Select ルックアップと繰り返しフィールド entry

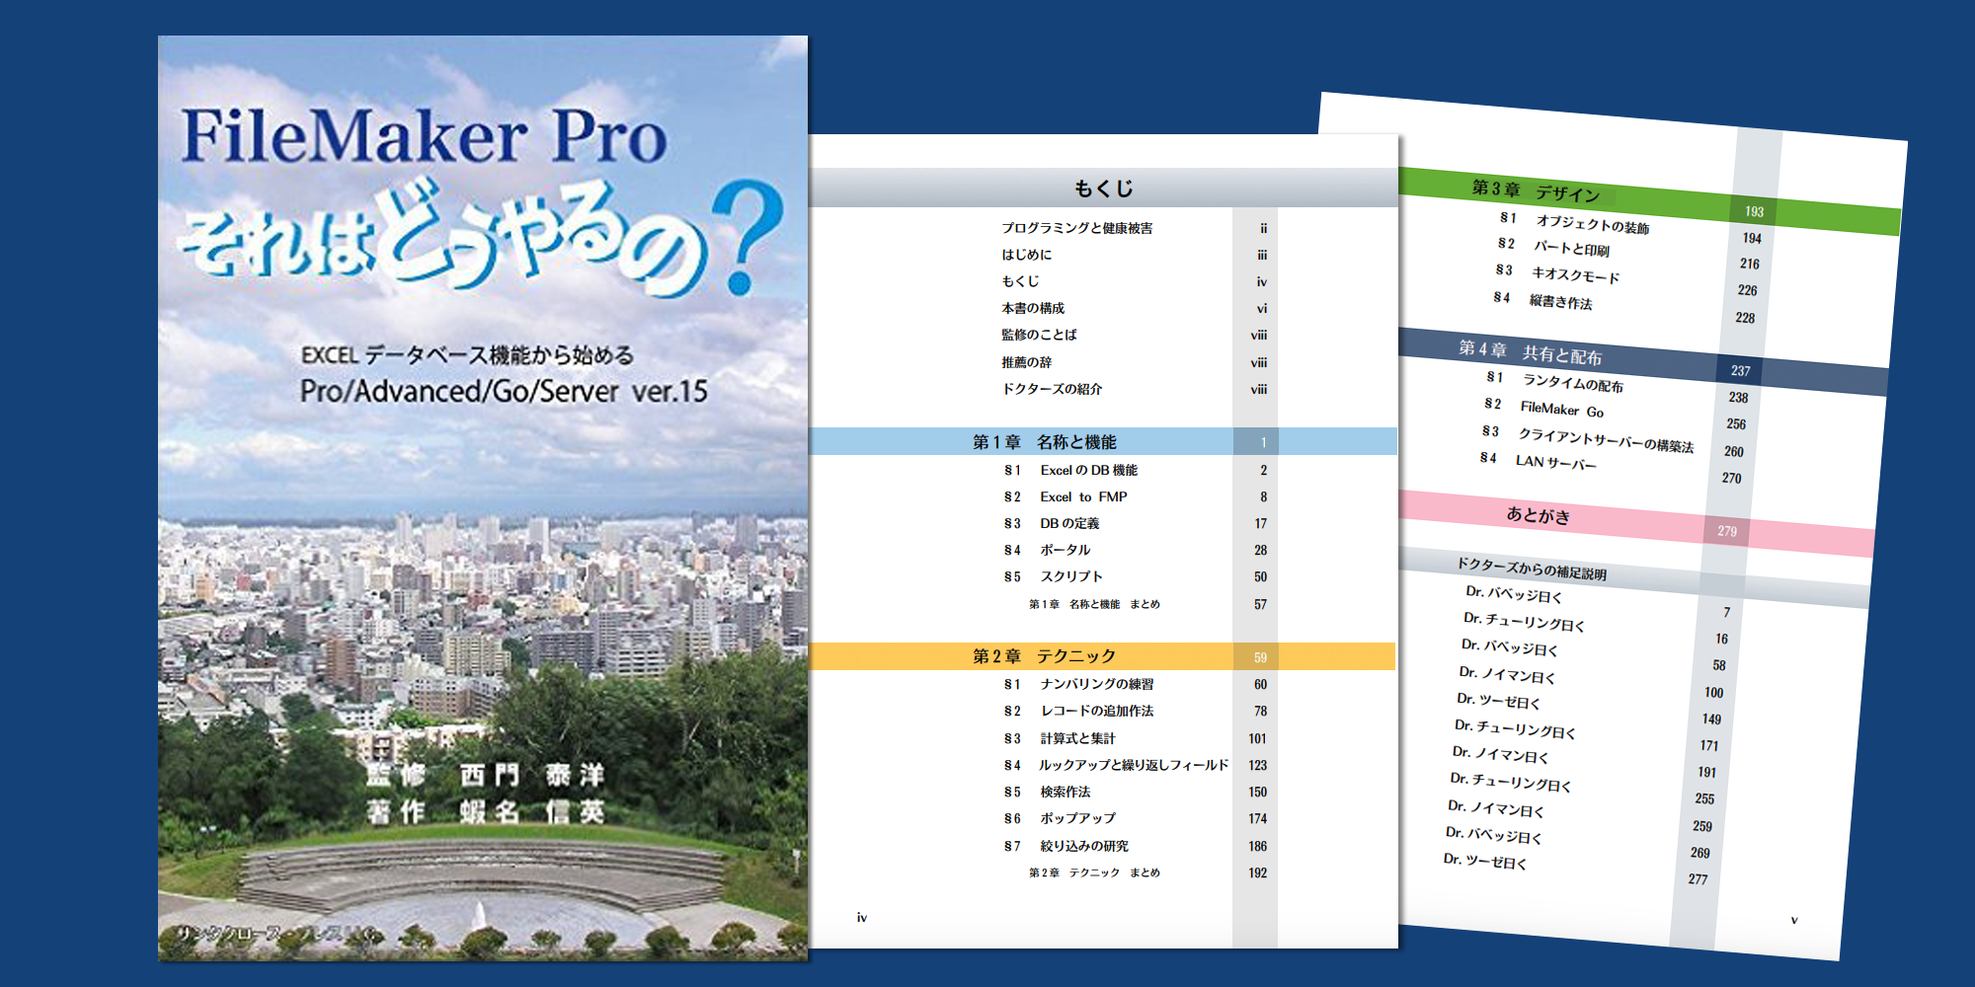tap(1133, 765)
